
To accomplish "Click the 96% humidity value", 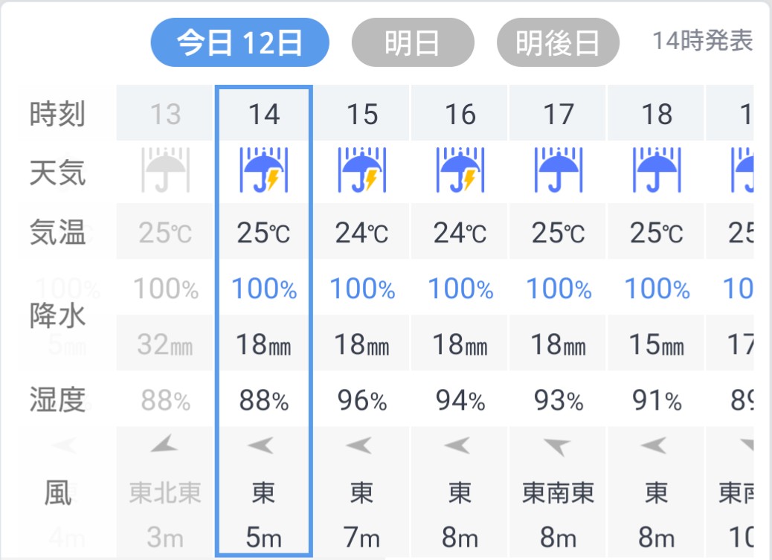I will coord(362,402).
